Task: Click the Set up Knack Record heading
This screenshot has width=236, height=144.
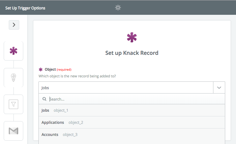Action: coord(132,53)
